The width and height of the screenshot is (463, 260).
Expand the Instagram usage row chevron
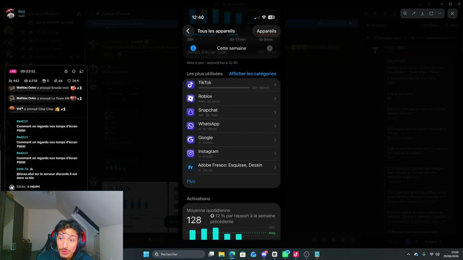click(x=275, y=153)
